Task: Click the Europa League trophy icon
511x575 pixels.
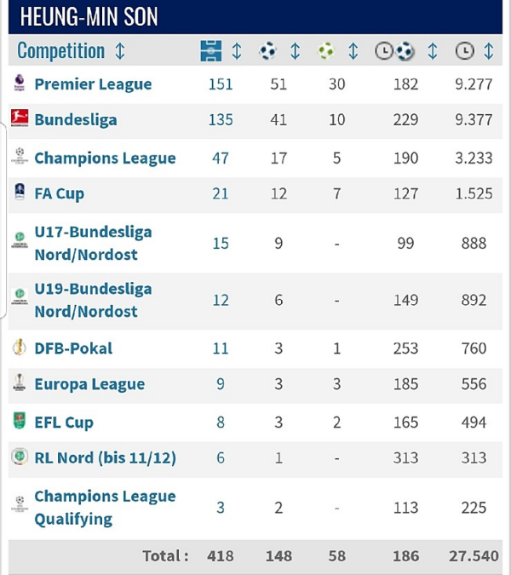Action: click(19, 384)
